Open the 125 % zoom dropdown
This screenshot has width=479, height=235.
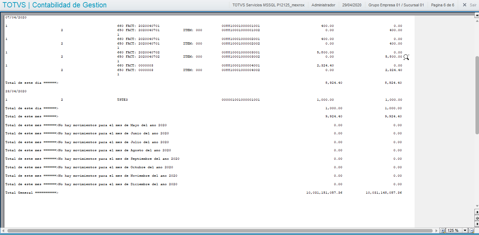[x=465, y=230]
